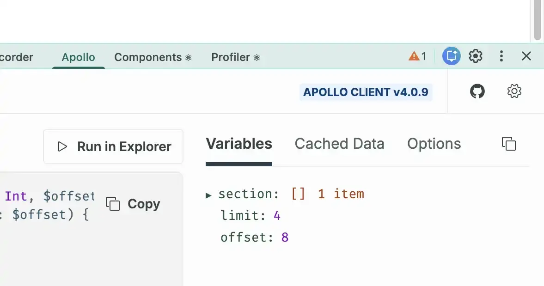Open Chrome DevTools settings gear
The height and width of the screenshot is (286, 544).
[x=475, y=56]
